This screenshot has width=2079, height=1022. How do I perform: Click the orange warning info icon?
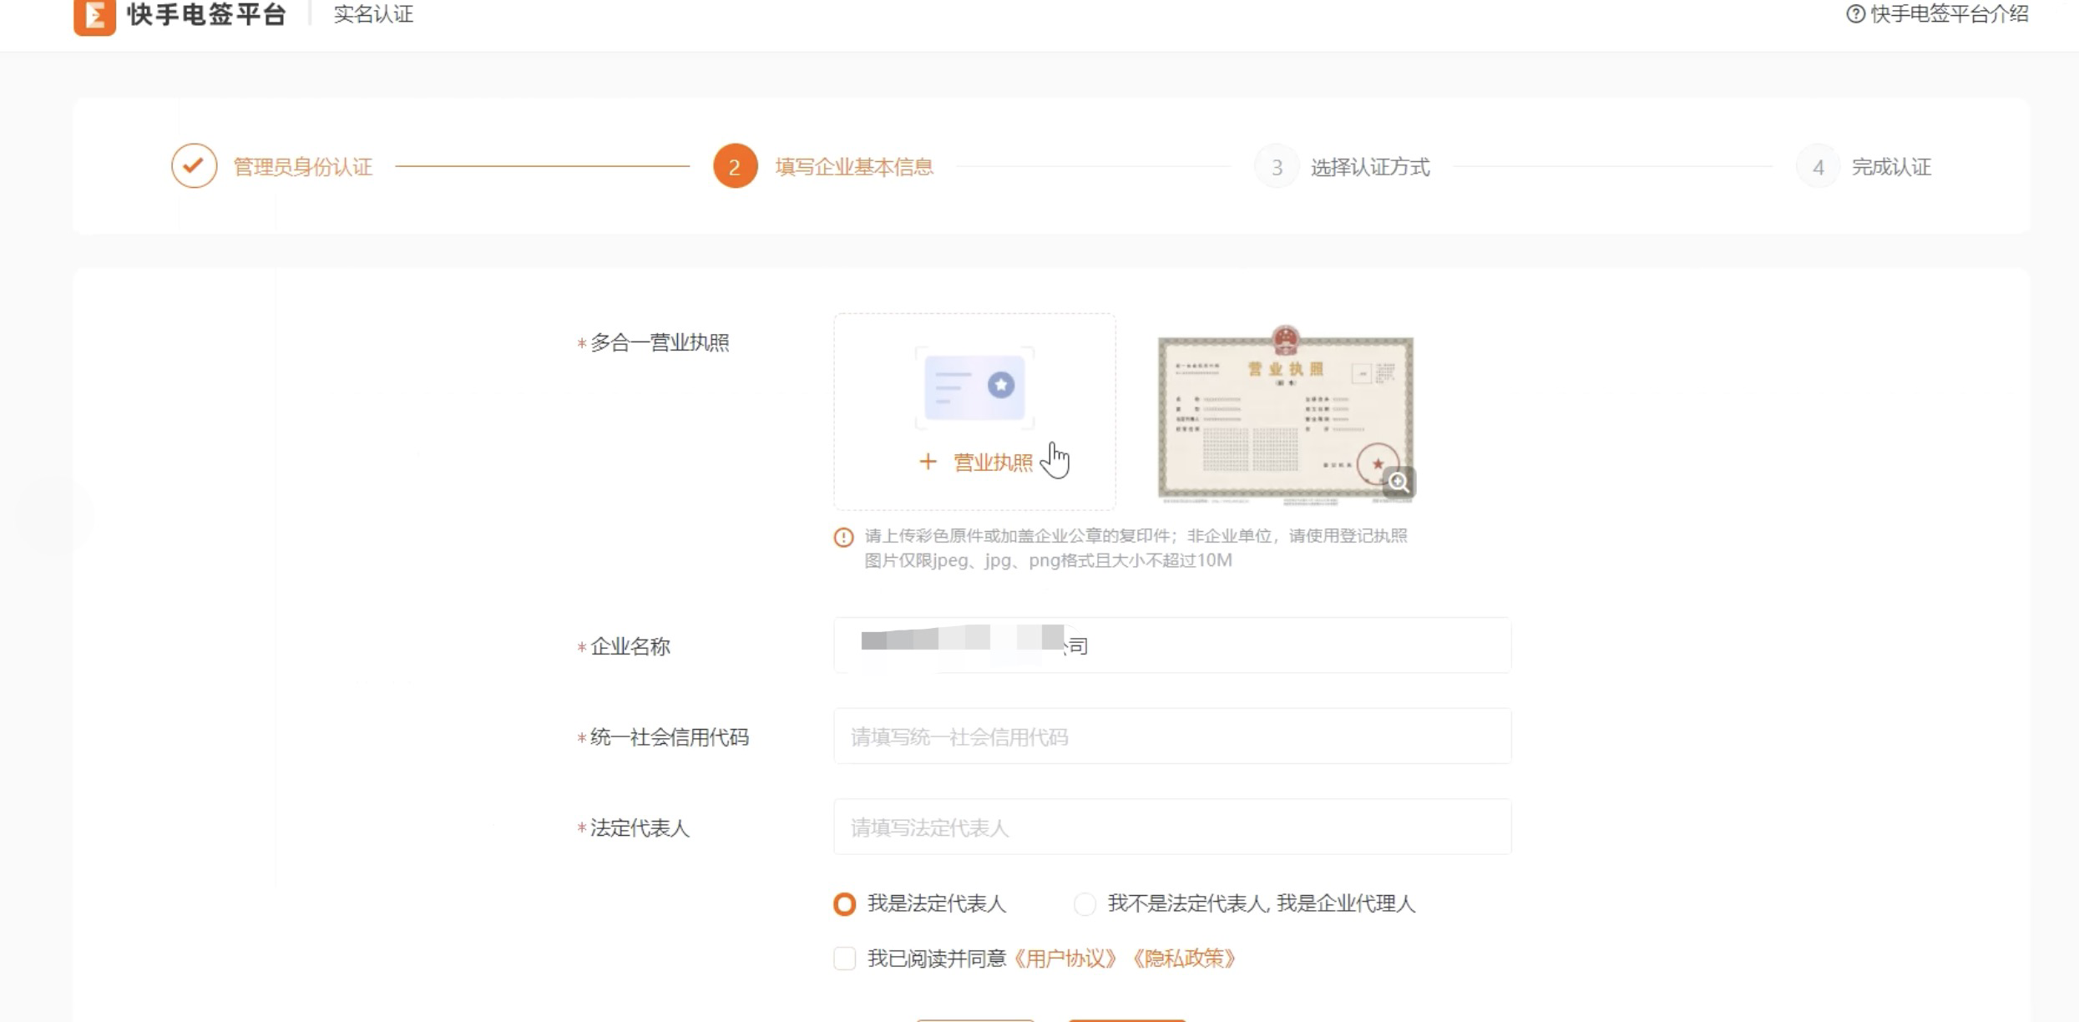tap(843, 537)
